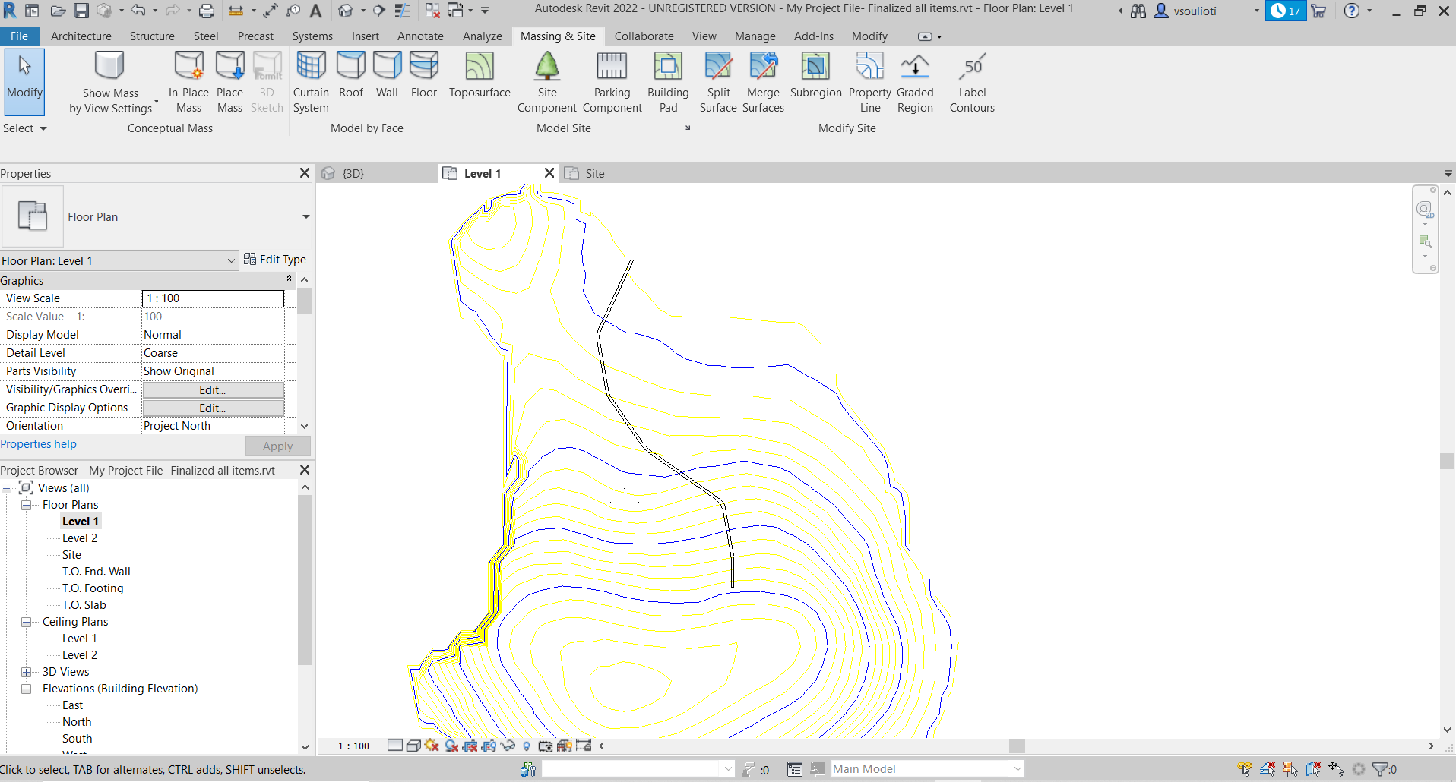
Task: Open file via the Open folder icon
Action: (x=58, y=11)
